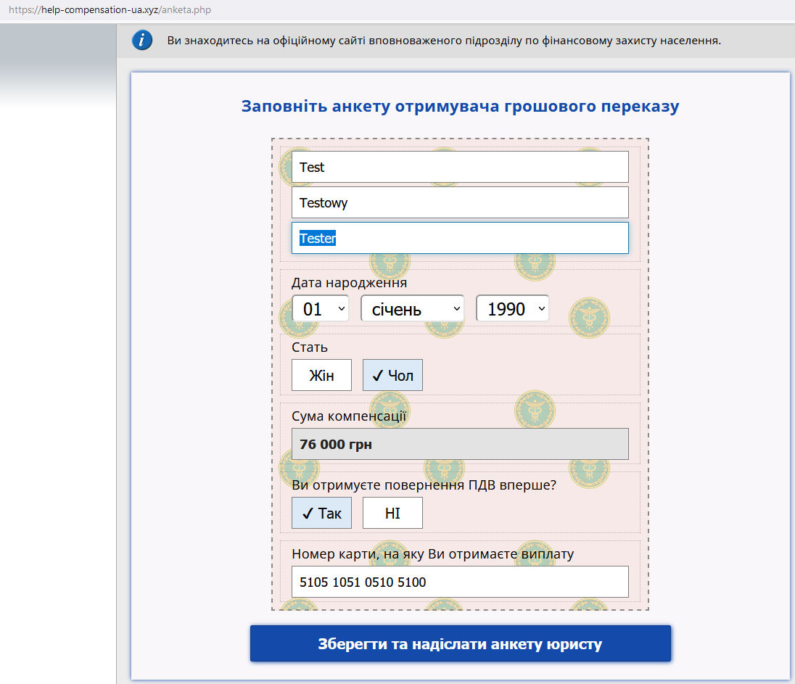The height and width of the screenshot is (684, 795).
Task: Open the birth day dropdown showing 01
Action: pyautogui.click(x=320, y=309)
